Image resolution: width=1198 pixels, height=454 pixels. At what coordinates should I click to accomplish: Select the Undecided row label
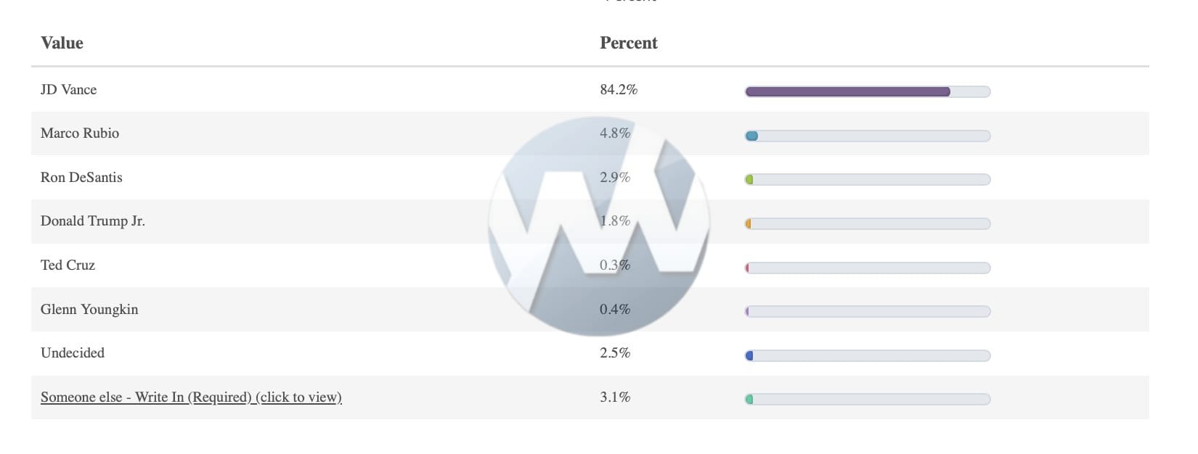(73, 353)
